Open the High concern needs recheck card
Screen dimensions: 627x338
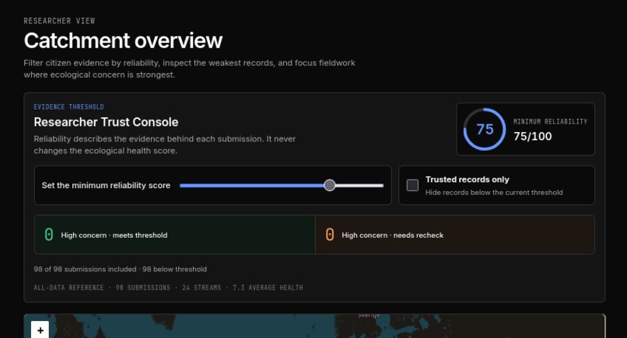pos(455,235)
